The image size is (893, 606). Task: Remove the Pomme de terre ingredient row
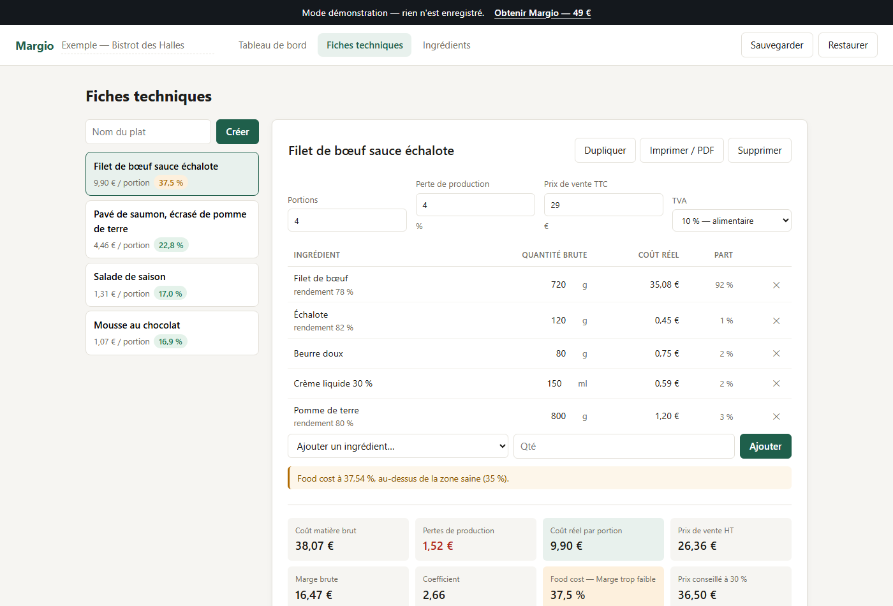tap(776, 417)
